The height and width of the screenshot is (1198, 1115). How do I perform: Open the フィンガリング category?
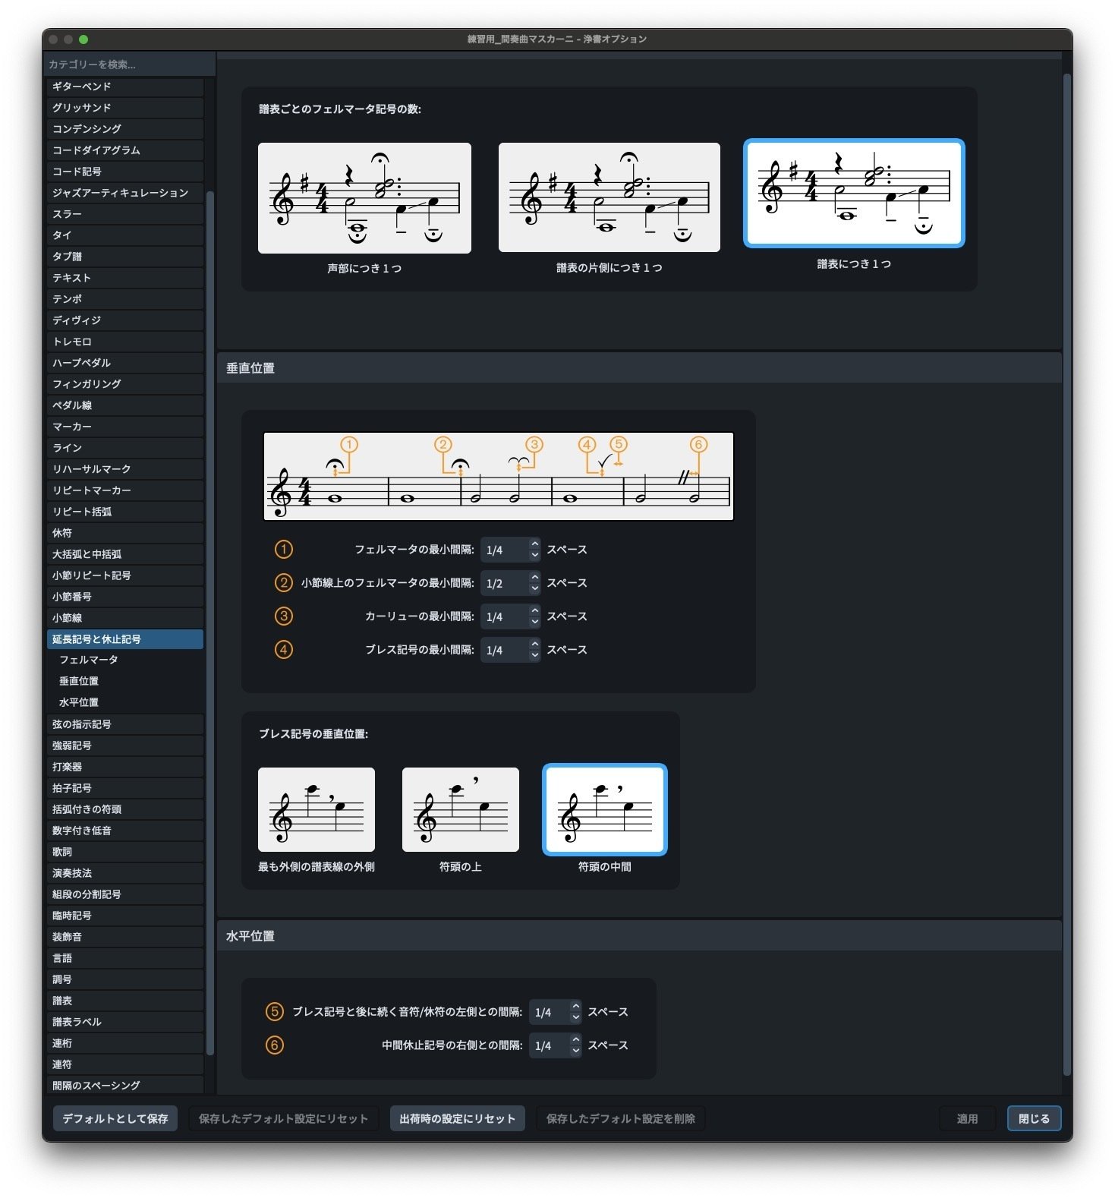pos(125,384)
